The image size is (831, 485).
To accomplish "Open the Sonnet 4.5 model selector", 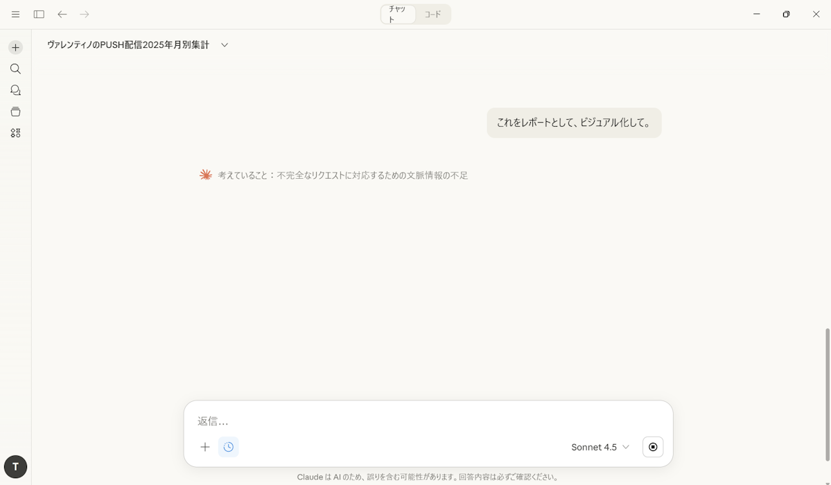I will [x=600, y=447].
